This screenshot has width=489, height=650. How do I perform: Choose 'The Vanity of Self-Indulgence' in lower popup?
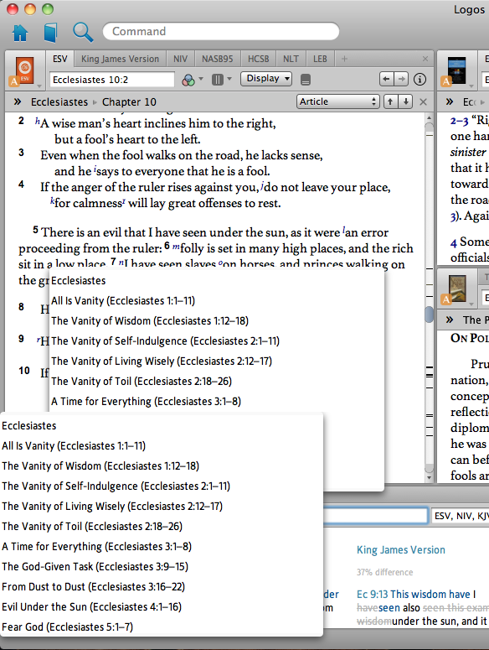[116, 486]
